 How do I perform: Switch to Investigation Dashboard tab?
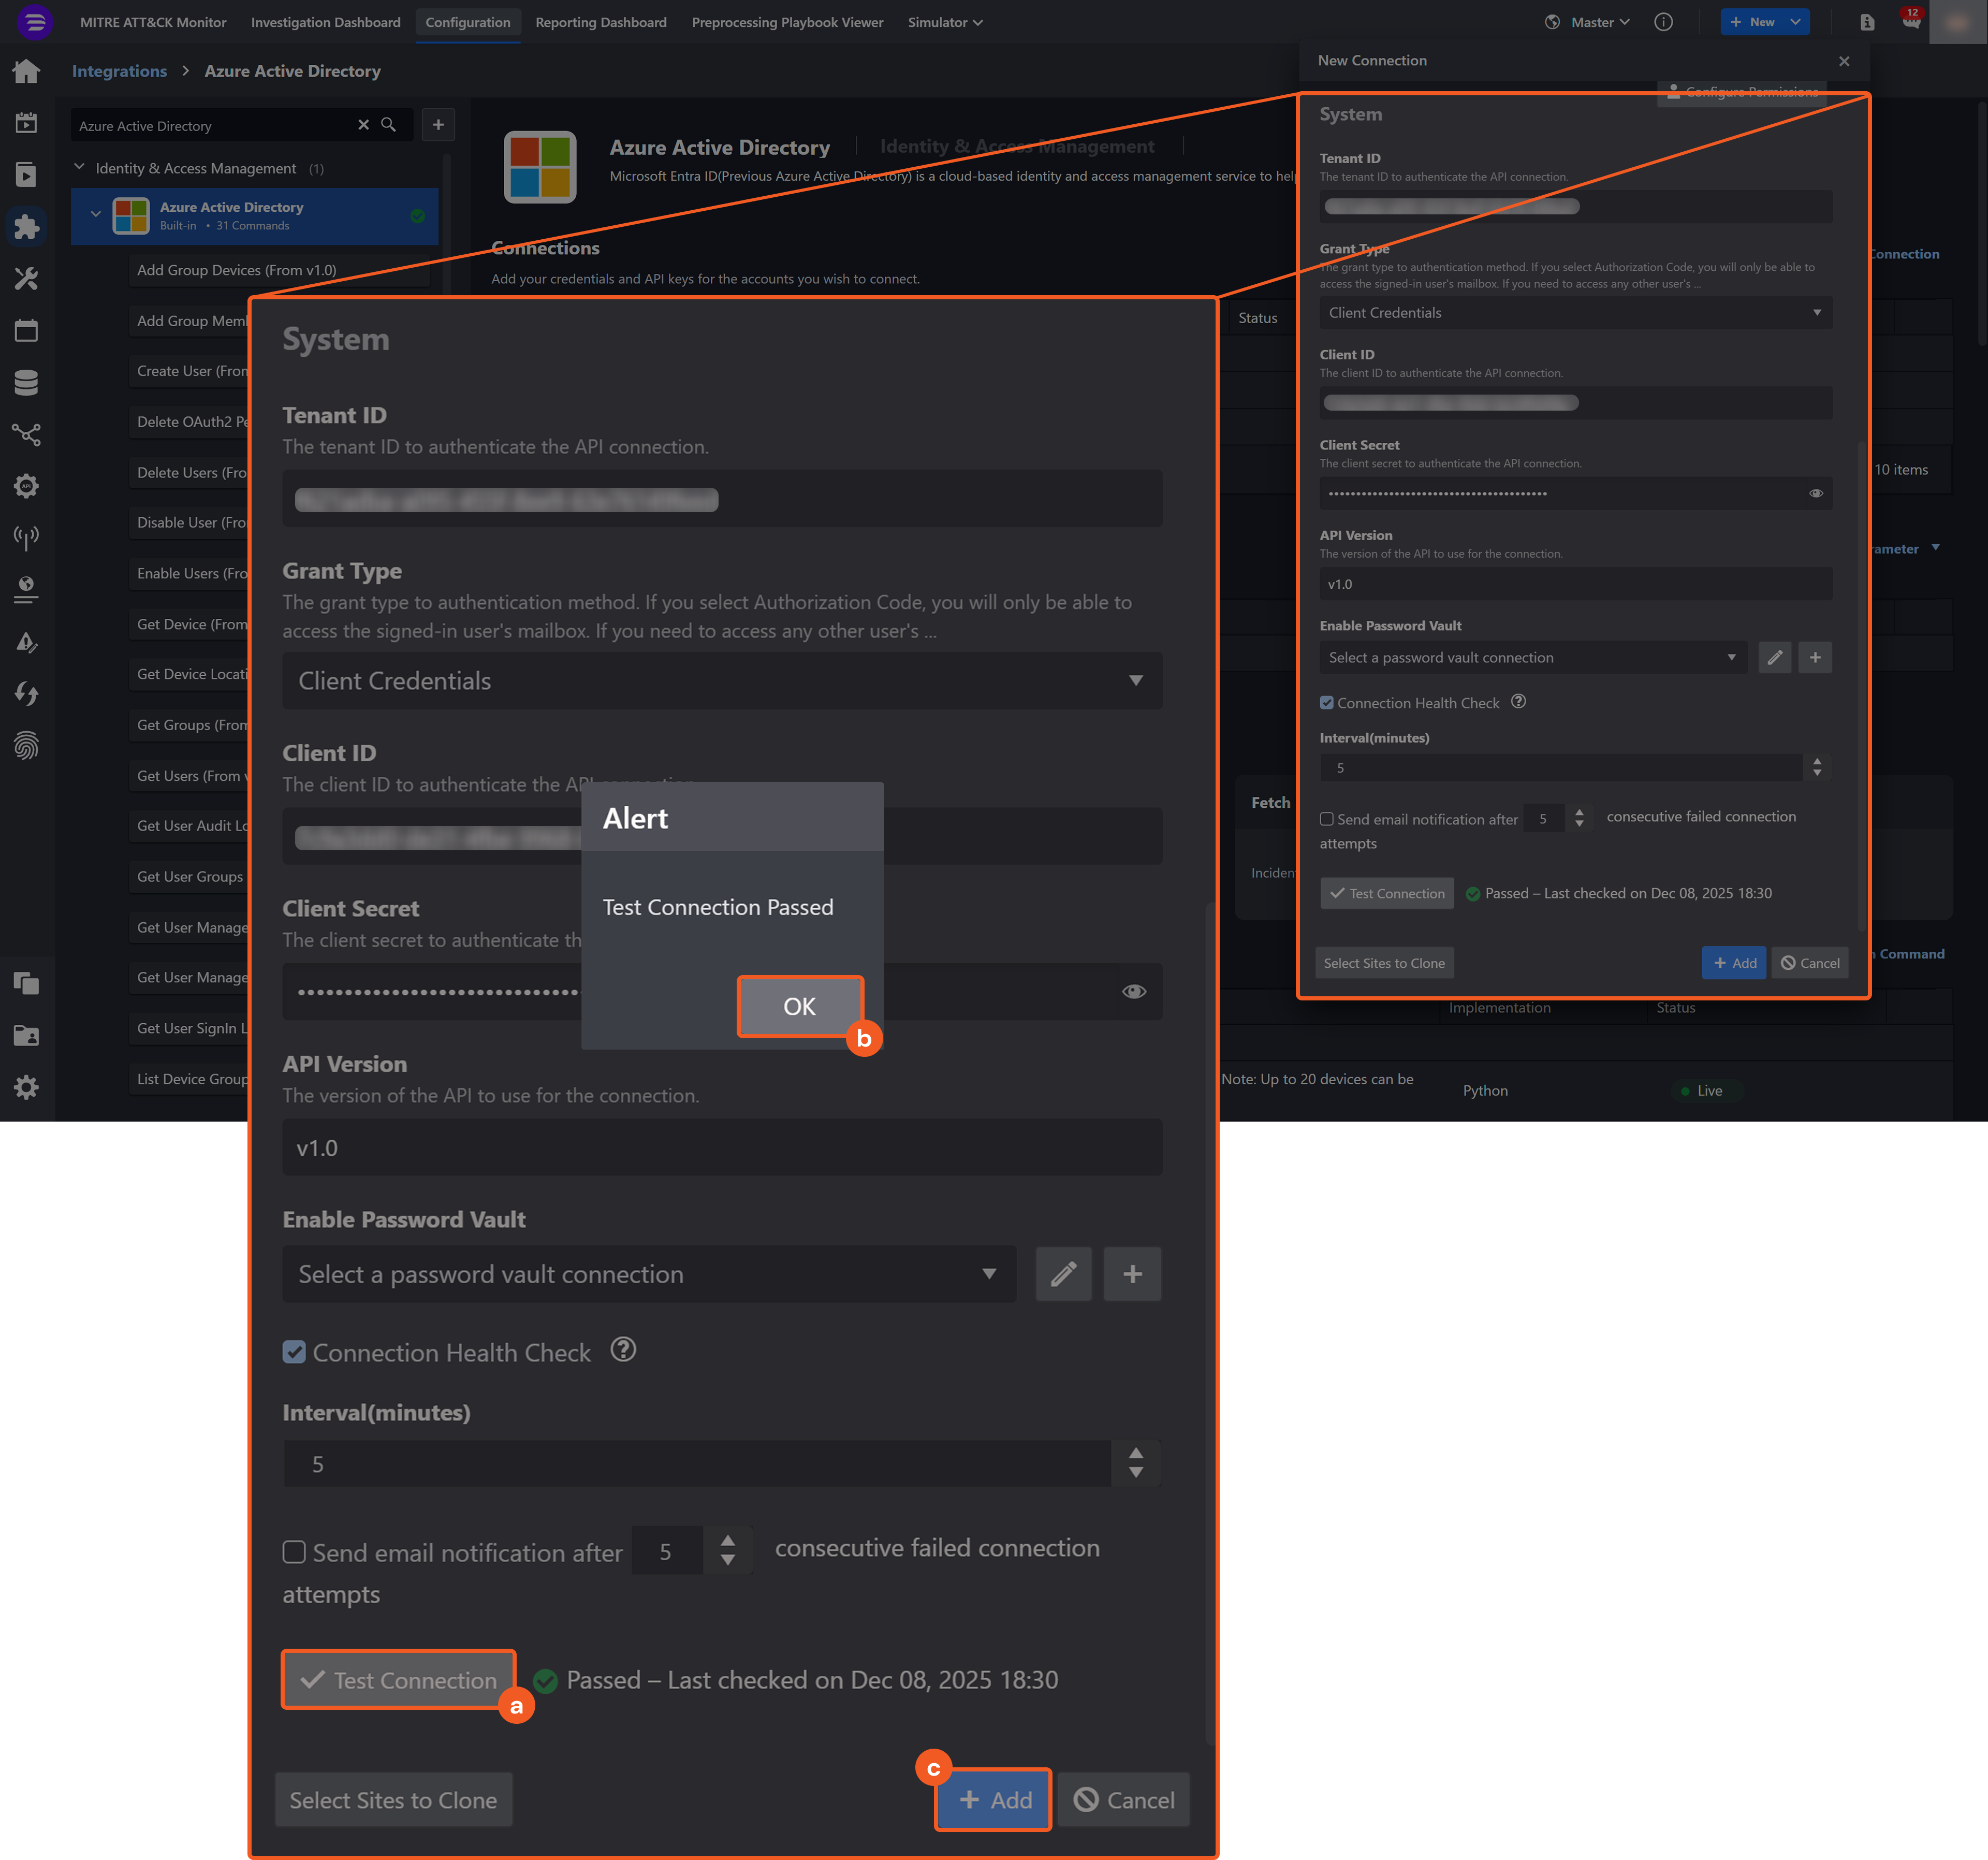pos(325,22)
